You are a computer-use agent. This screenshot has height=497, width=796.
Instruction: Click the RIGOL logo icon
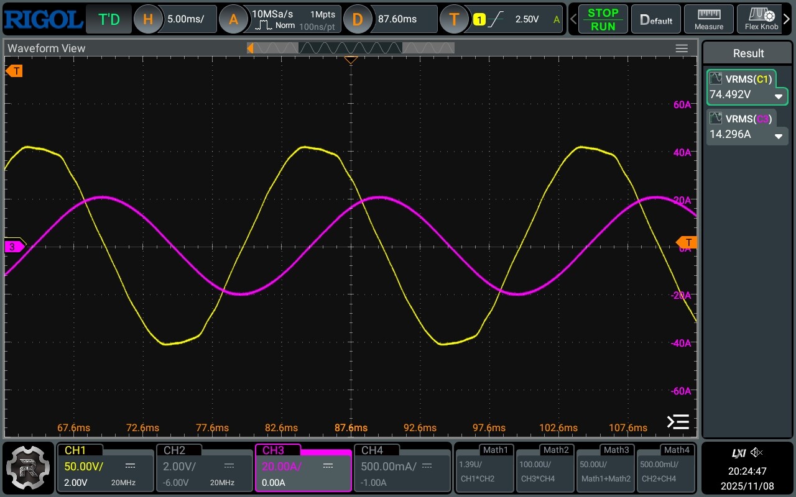[x=42, y=19]
